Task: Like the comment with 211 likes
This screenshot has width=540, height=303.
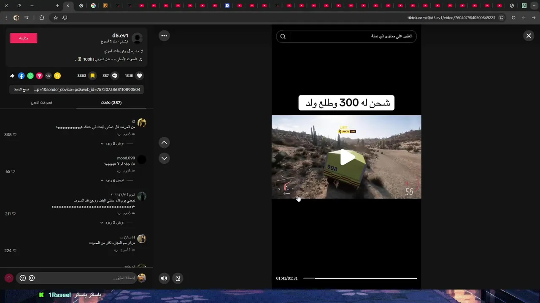Action: pyautogui.click(x=13, y=214)
